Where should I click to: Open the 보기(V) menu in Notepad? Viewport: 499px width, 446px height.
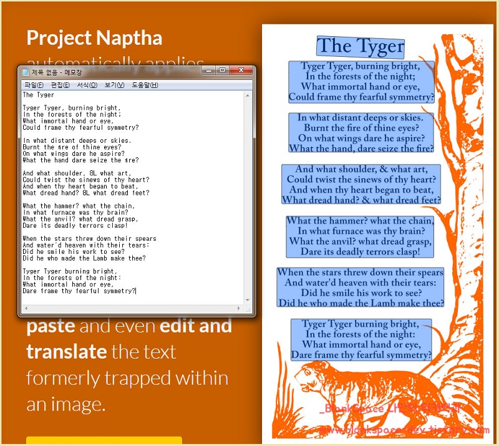[114, 85]
